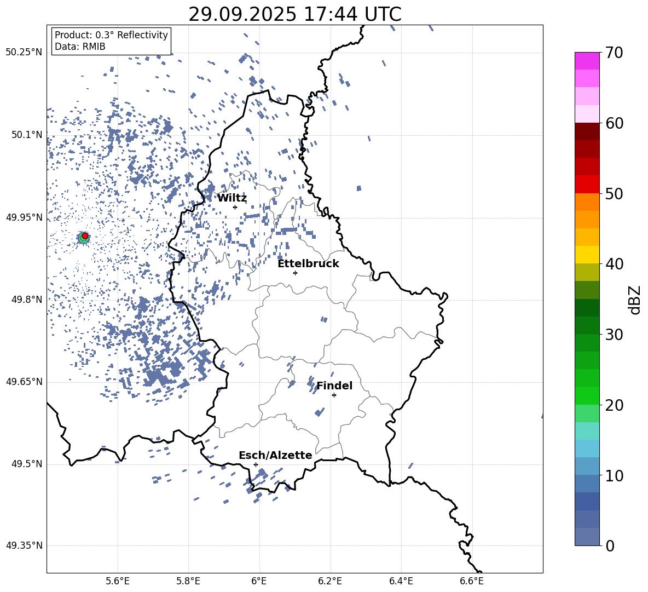
Task: Click the yellow colorbar segment above 40
Action: click(x=587, y=255)
